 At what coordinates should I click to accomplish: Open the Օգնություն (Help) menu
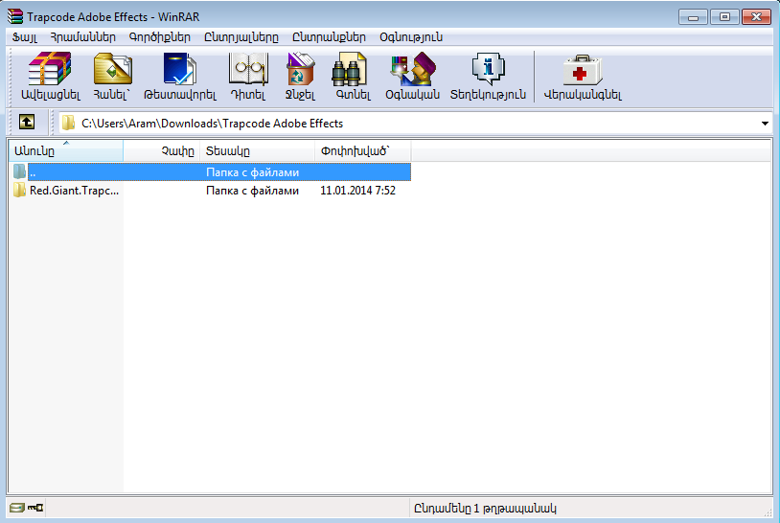click(411, 37)
